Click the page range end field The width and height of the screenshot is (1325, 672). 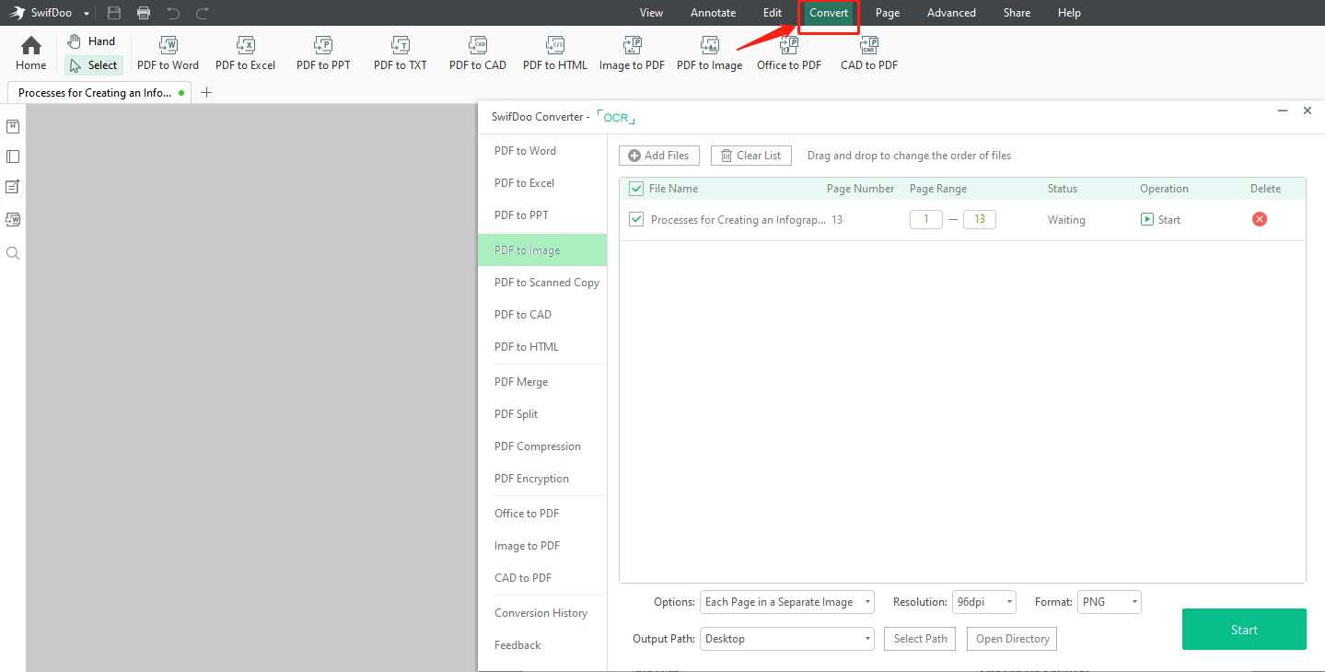(980, 220)
